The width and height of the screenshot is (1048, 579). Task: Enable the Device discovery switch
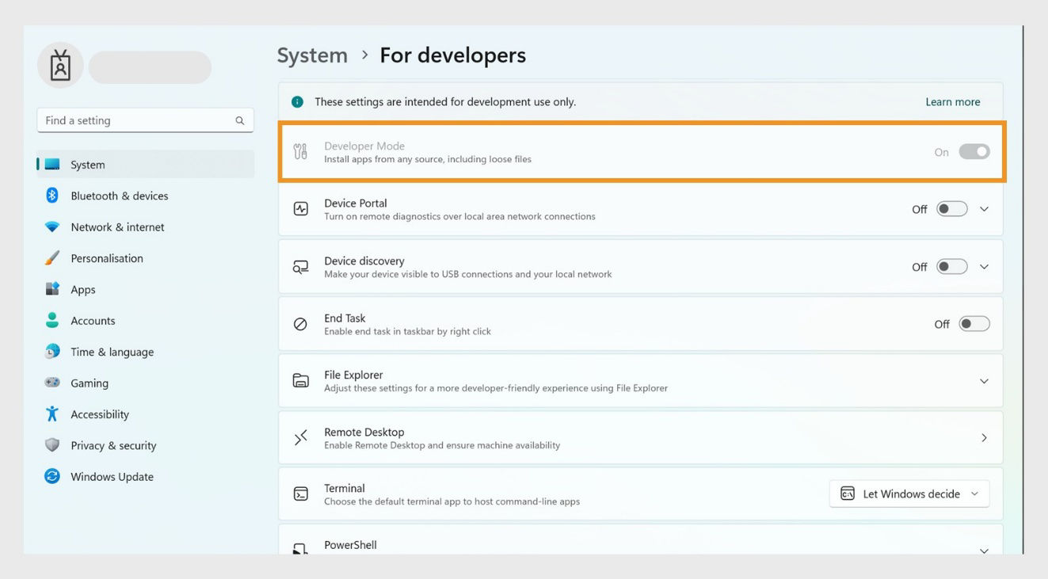952,267
